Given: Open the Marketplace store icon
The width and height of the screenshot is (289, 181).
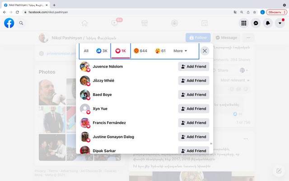Looking at the screenshot, I should point(144,23).
